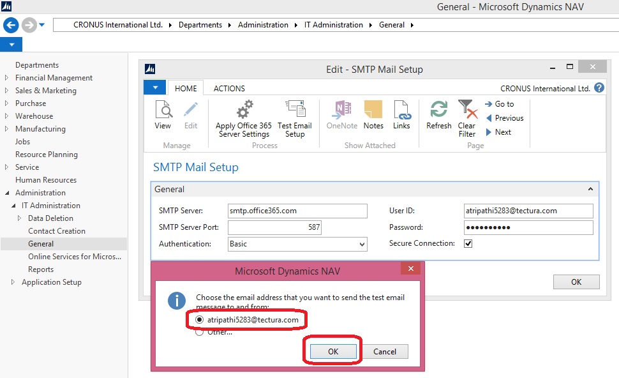This screenshot has width=619, height=378.
Task: Open Administration in the breadcrumb path
Action: point(263,26)
